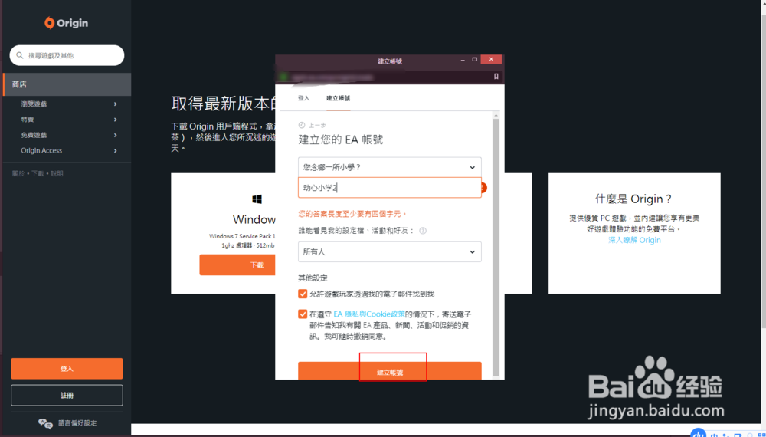Viewport: 766px width, 437px height.
Task: Open Origin Access in the sidebar
Action: (41, 150)
